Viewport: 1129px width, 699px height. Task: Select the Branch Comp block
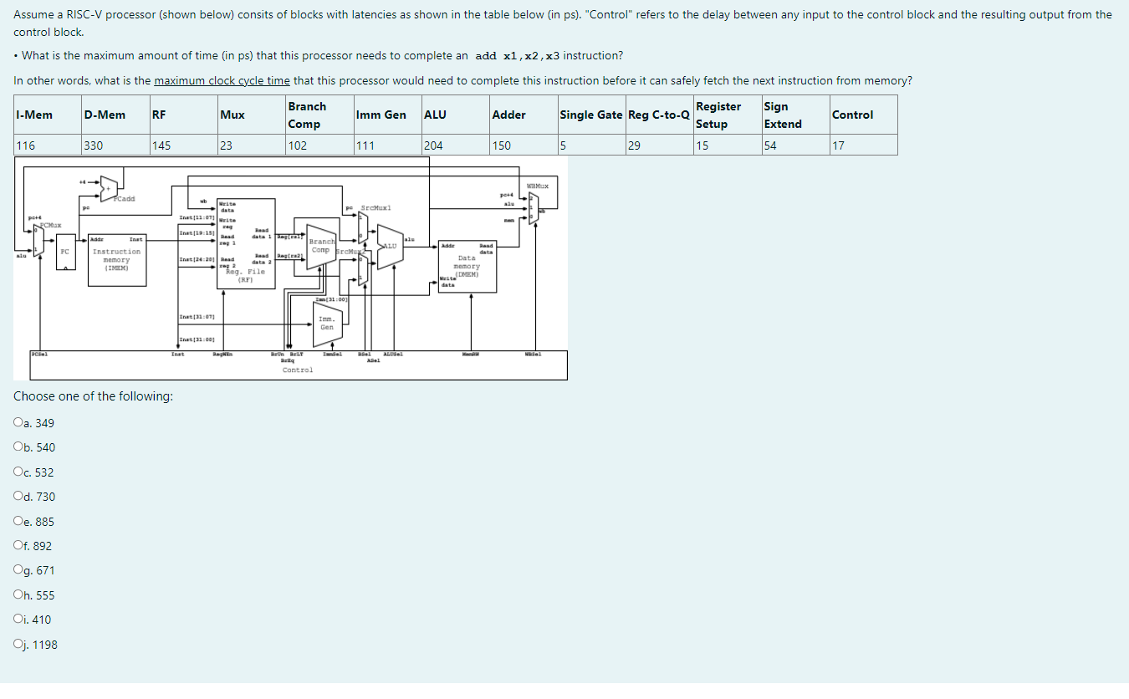coord(321,245)
